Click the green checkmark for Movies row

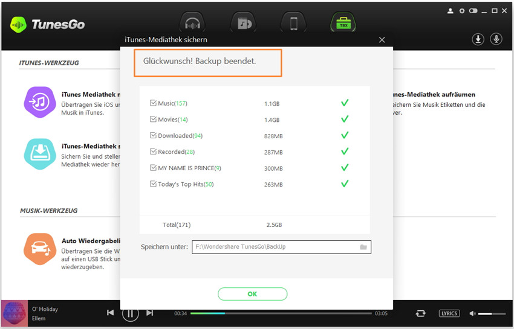[x=345, y=119]
